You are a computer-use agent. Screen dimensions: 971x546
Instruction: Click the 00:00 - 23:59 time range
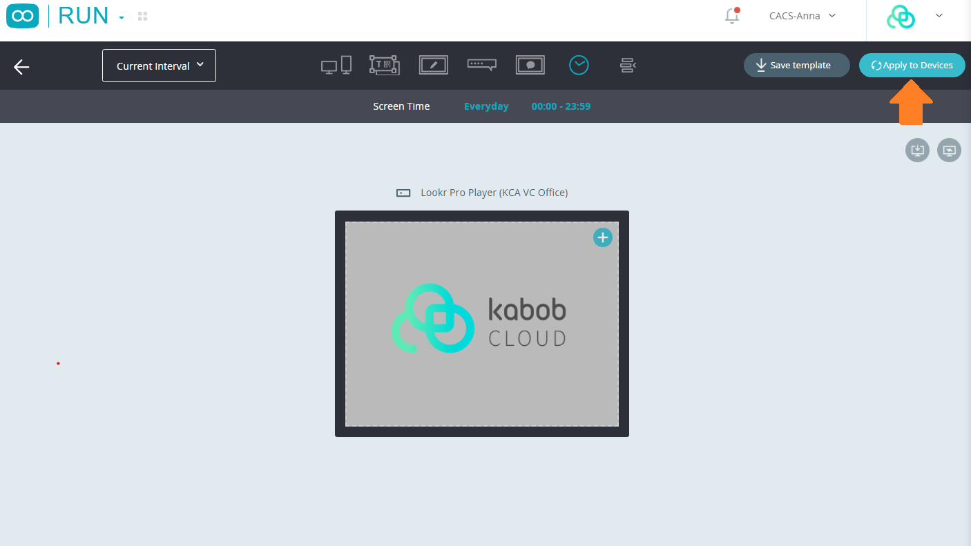561,106
